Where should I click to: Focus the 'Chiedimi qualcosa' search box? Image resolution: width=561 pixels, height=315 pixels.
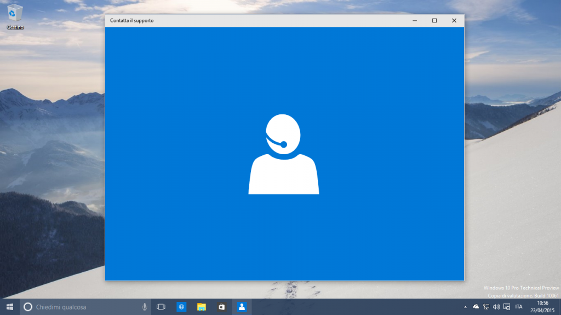[x=85, y=307]
